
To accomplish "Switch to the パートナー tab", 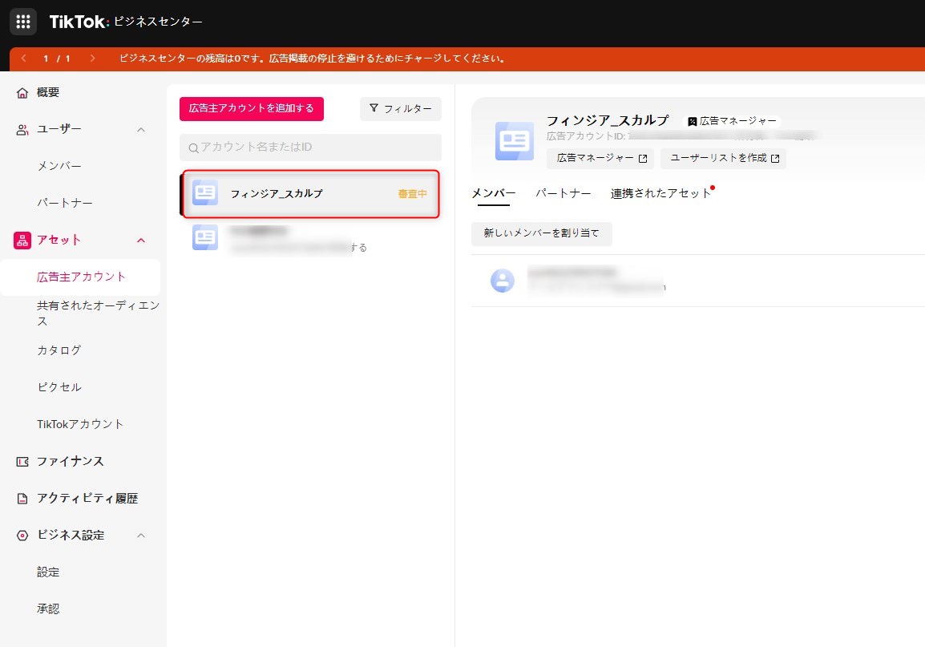I will pyautogui.click(x=563, y=193).
